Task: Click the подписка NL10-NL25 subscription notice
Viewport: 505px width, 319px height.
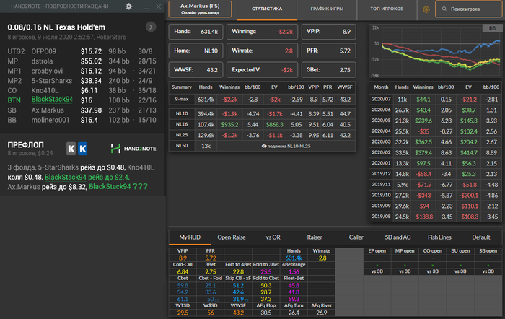Action: click(288, 146)
